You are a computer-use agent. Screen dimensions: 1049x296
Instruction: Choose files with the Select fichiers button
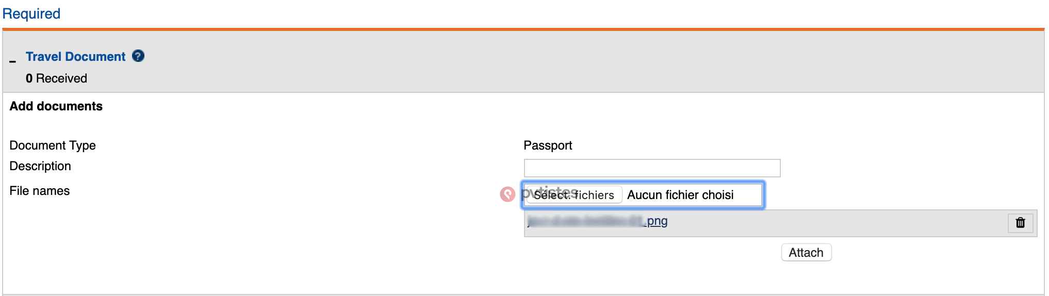(x=573, y=195)
